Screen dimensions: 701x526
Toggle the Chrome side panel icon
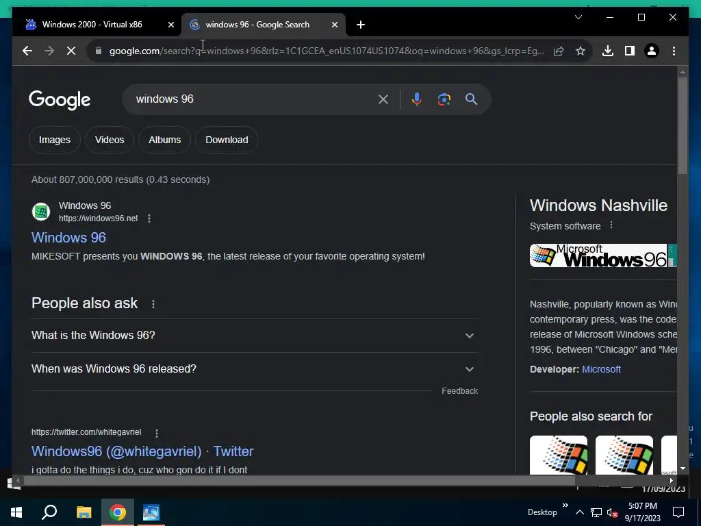630,51
